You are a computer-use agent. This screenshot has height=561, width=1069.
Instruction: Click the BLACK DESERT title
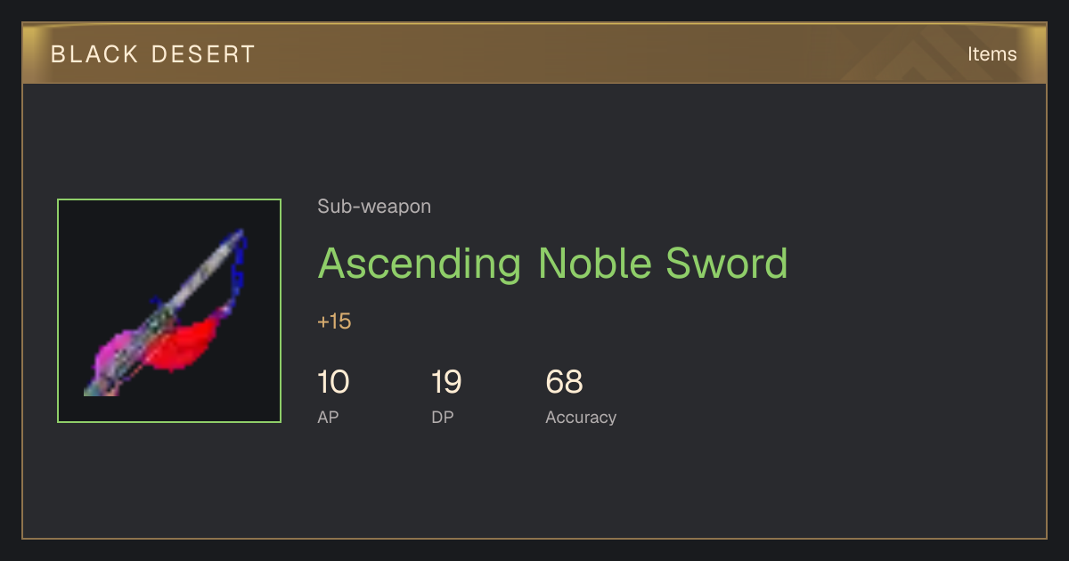pyautogui.click(x=153, y=54)
